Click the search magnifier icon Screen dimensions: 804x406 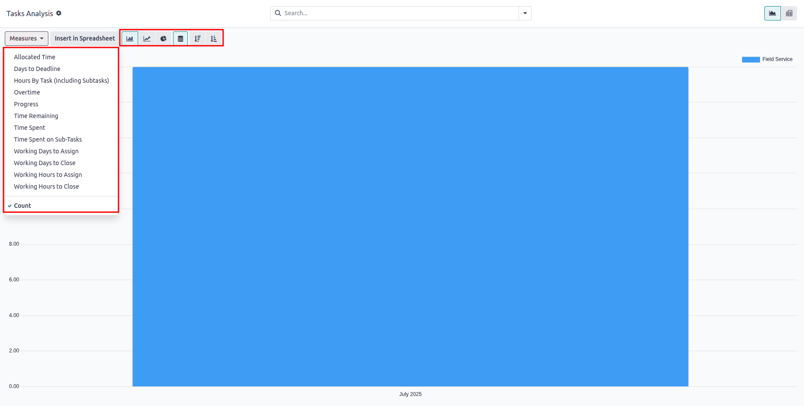278,13
